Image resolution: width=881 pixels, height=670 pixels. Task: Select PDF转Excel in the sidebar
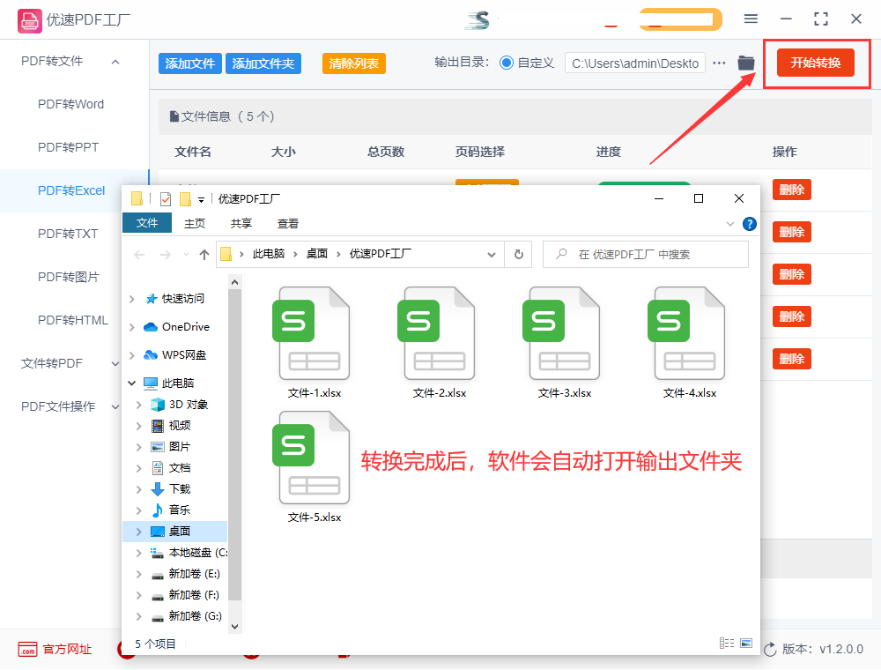pos(71,191)
